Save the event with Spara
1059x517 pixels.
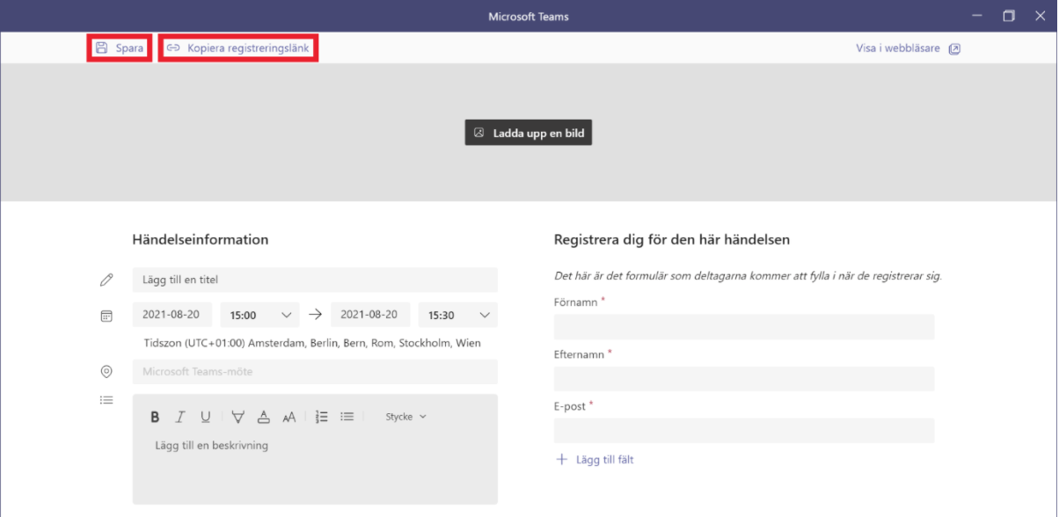120,48
